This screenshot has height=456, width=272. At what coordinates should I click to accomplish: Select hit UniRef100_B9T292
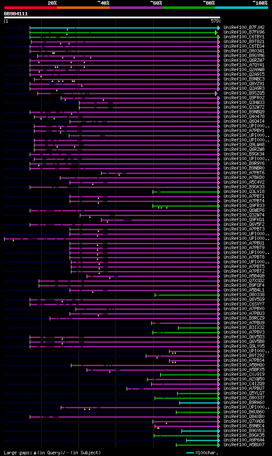pyautogui.click(x=244, y=355)
